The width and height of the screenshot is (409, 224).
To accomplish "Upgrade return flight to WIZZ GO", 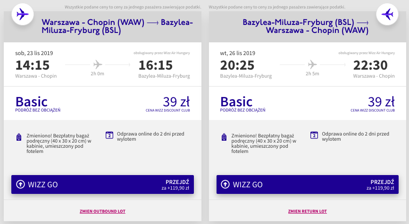I will tap(308, 184).
